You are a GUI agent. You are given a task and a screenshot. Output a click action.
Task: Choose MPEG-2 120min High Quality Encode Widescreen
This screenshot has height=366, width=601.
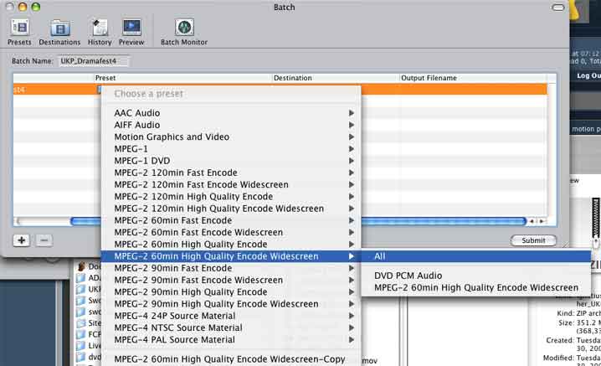(x=231, y=209)
